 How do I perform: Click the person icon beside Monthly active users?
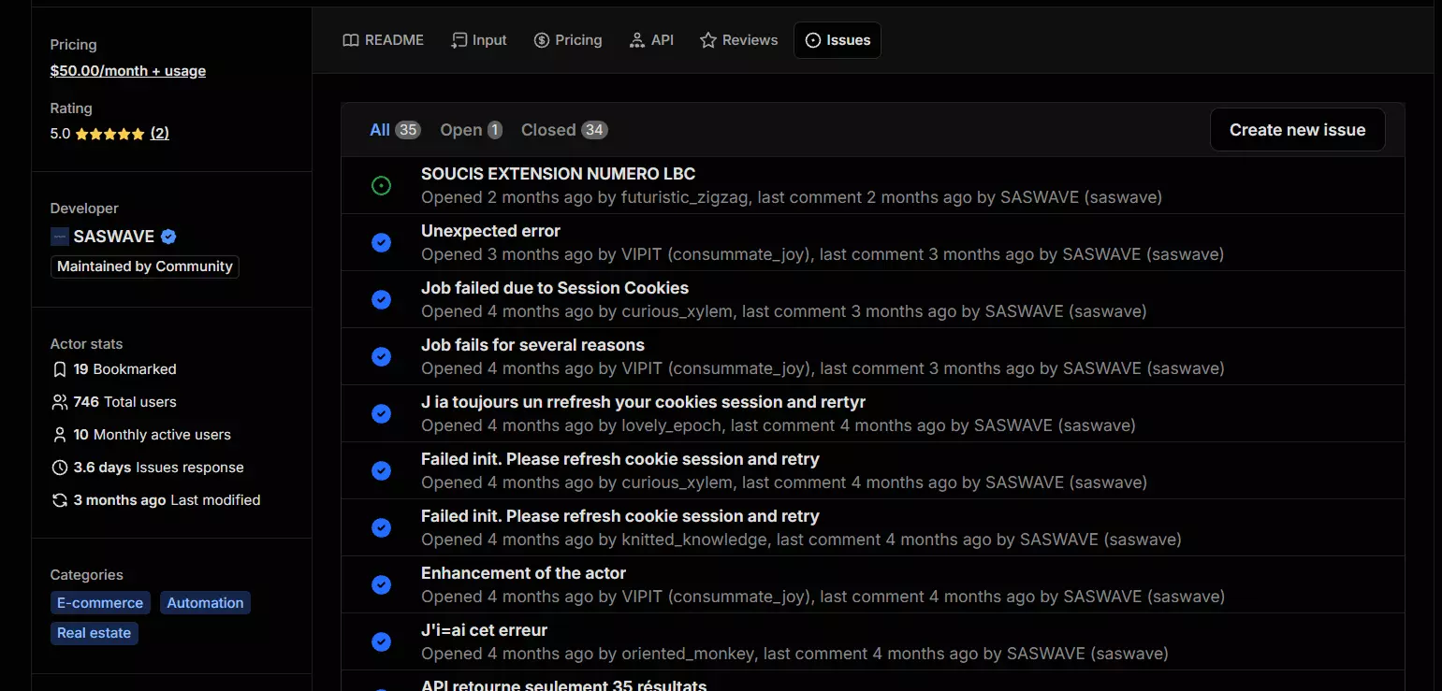coord(60,435)
